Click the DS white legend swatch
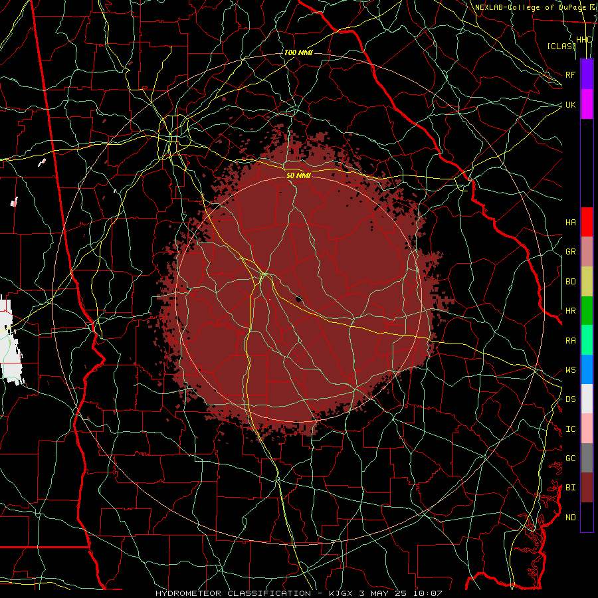Viewport: 598px width, 598px height. click(x=587, y=399)
